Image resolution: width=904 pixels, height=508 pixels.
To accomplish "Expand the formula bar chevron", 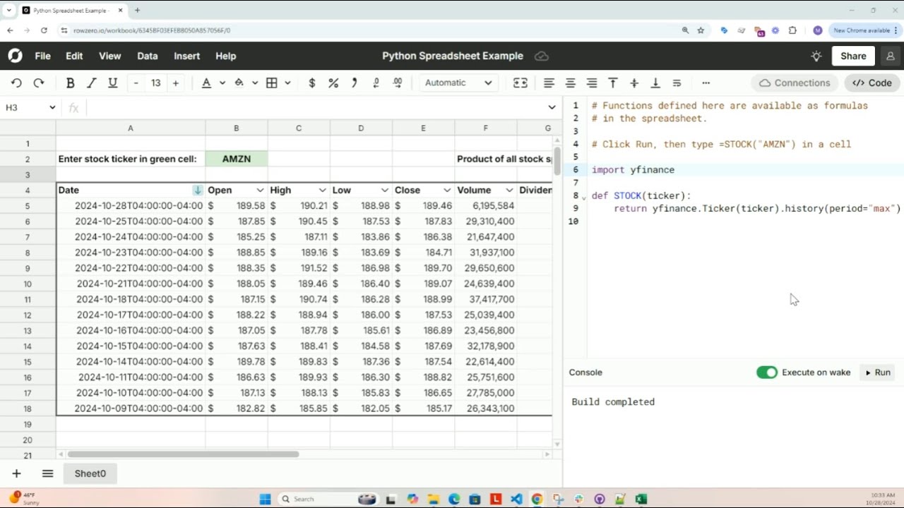I will click(552, 107).
